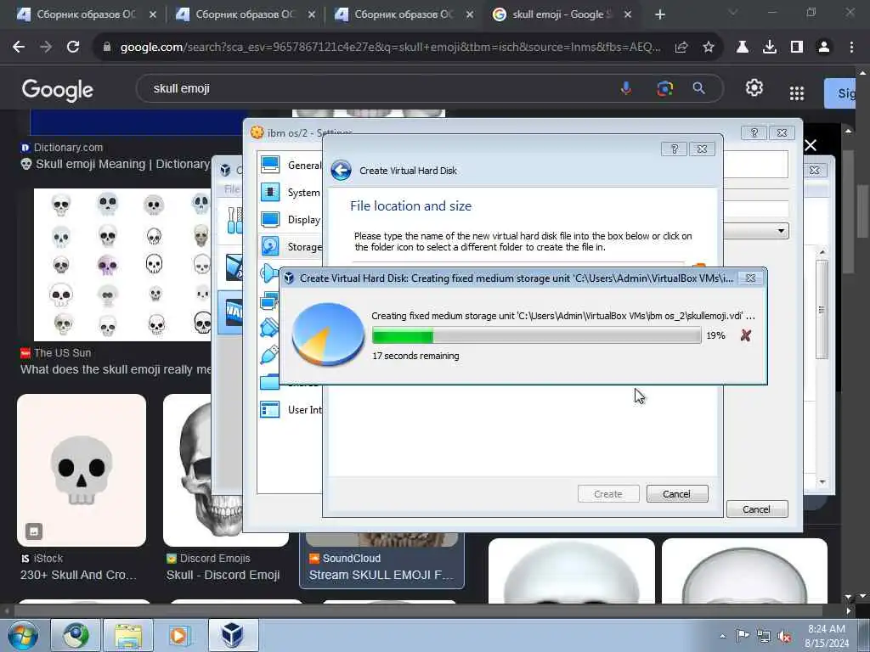This screenshot has height=652, width=870.
Task: Click the back arrow in Create Virtual Hard Disk
Action: point(342,170)
